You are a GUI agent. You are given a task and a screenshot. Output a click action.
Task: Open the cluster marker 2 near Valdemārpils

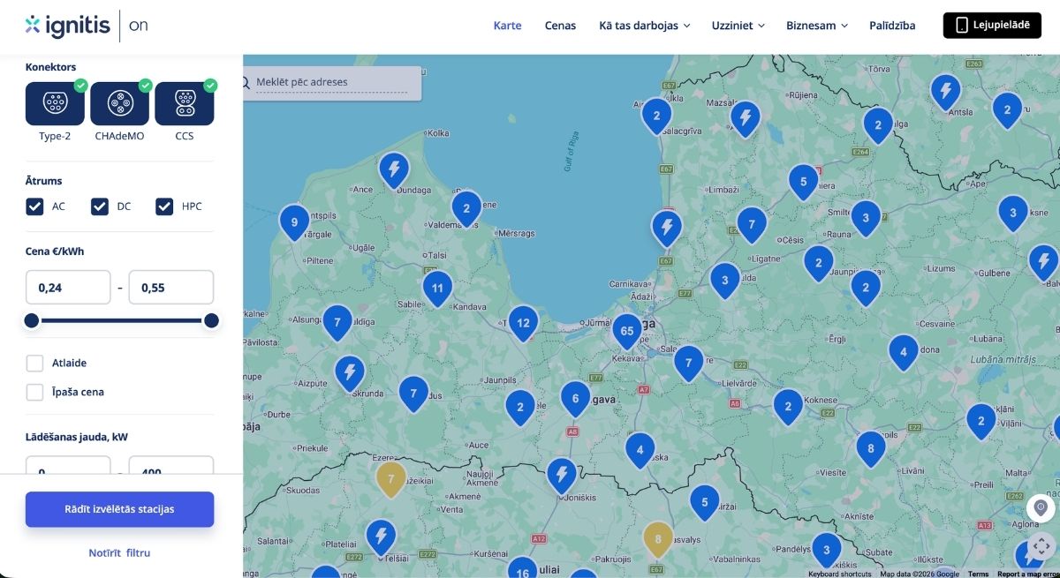coord(466,210)
